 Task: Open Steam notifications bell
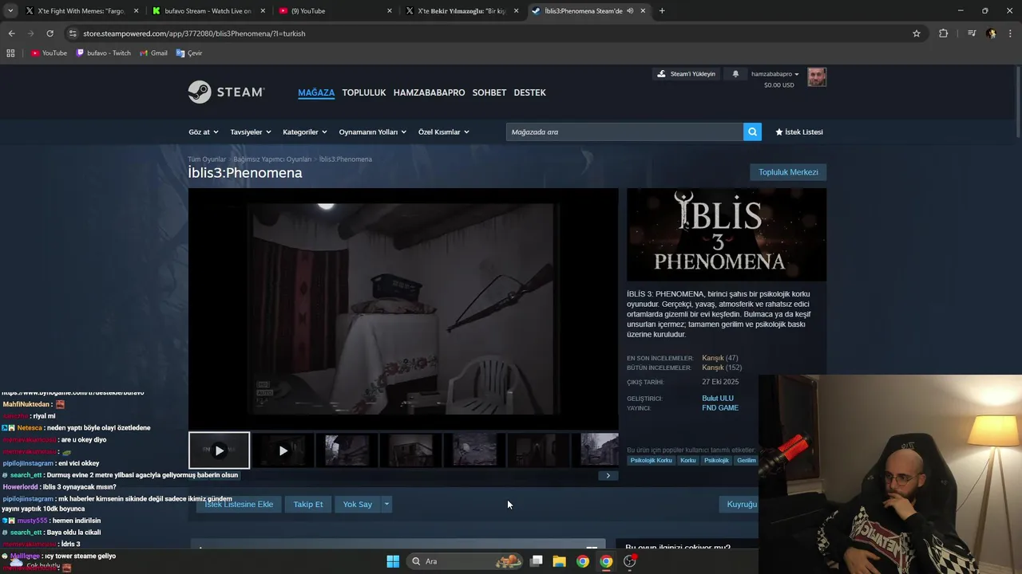tap(735, 74)
